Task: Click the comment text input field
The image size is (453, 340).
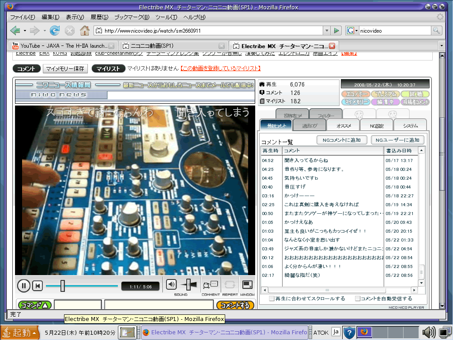Action: coord(159,305)
